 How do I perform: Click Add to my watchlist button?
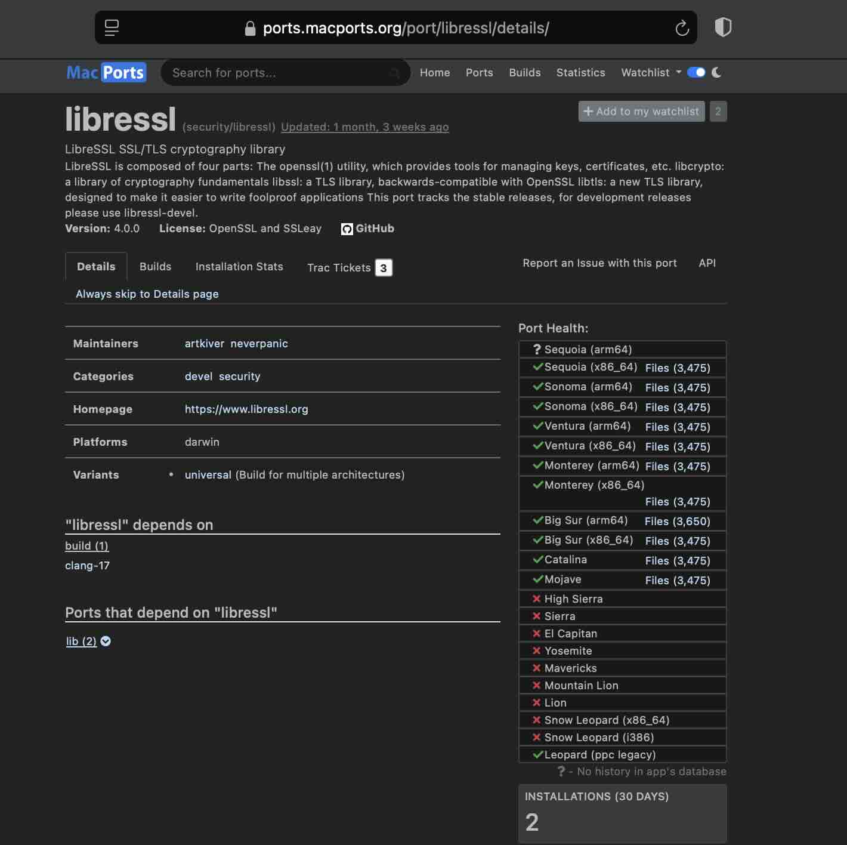click(x=642, y=112)
